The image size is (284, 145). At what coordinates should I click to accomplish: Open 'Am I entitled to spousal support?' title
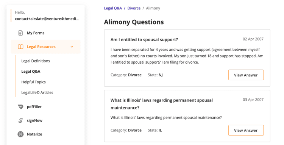tap(144, 40)
